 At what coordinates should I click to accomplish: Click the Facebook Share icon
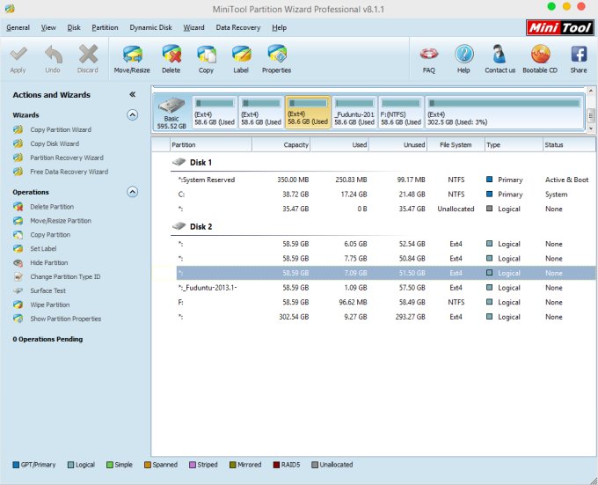[x=579, y=55]
